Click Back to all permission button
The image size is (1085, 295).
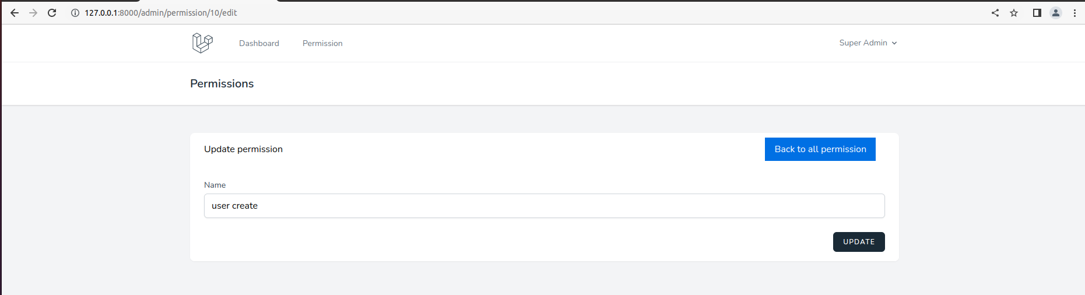pos(820,149)
